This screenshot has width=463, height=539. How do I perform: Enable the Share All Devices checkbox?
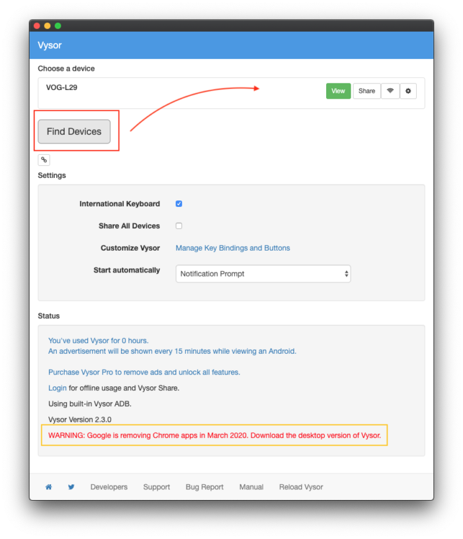click(179, 226)
